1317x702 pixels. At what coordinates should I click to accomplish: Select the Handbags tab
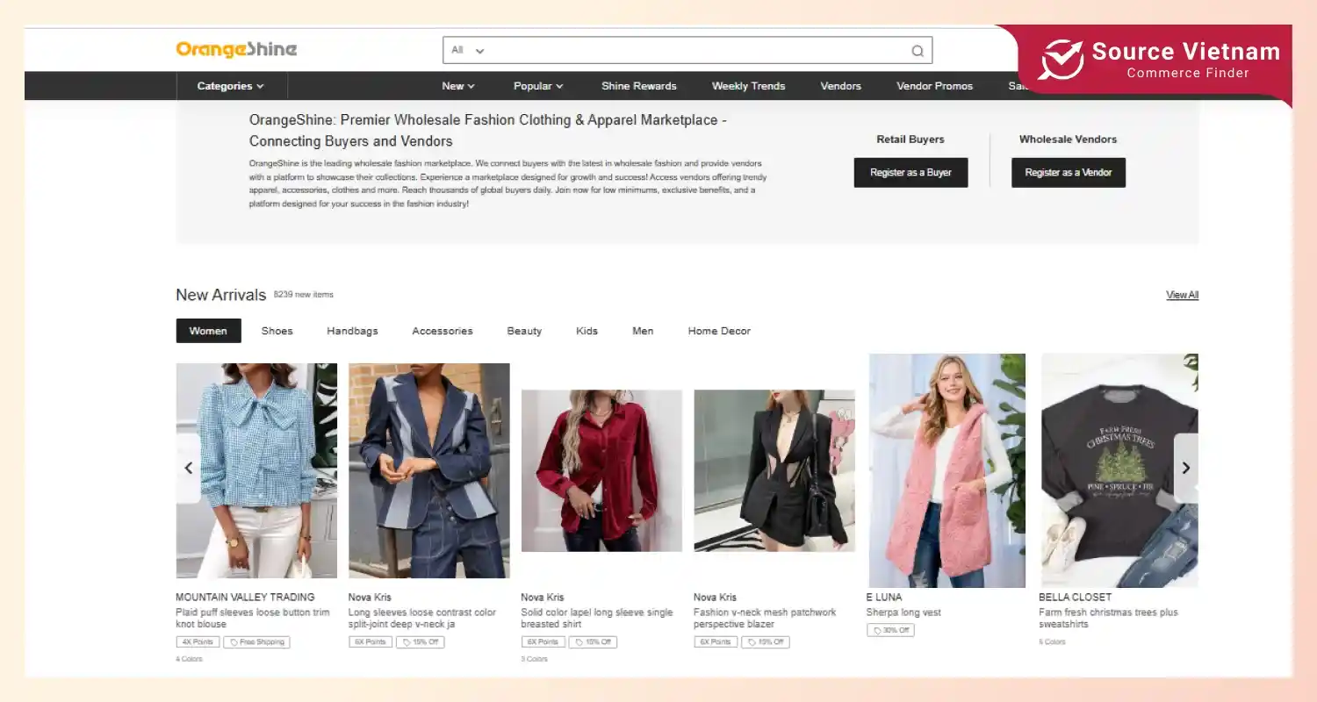(x=352, y=331)
